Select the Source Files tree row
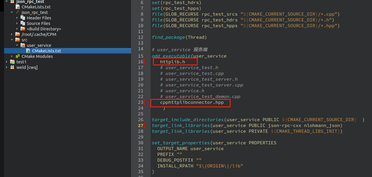Screen dimensions: 372x177 [68, 23]
